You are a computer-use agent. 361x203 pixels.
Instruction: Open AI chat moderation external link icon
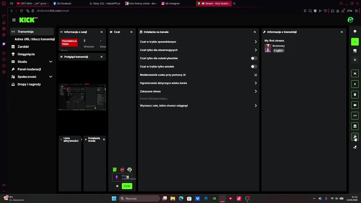coord(256,75)
